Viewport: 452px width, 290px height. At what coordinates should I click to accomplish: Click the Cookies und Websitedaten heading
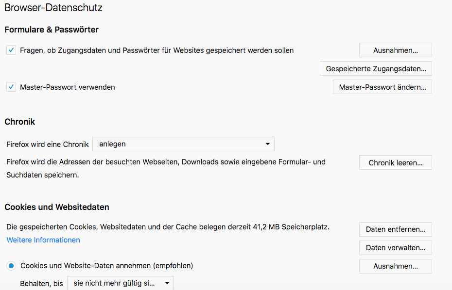point(57,207)
